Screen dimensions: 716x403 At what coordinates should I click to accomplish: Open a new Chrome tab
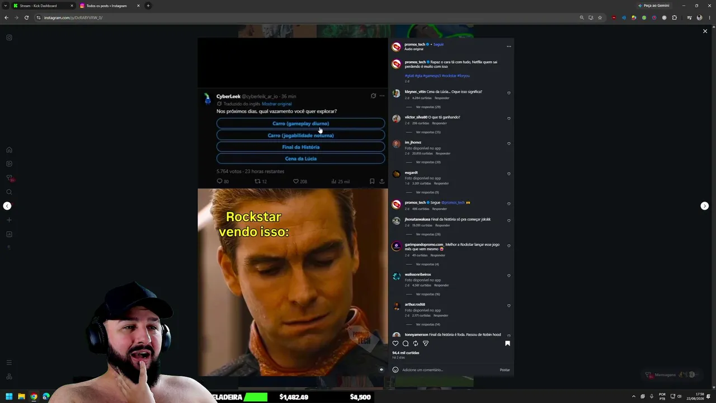(x=148, y=6)
